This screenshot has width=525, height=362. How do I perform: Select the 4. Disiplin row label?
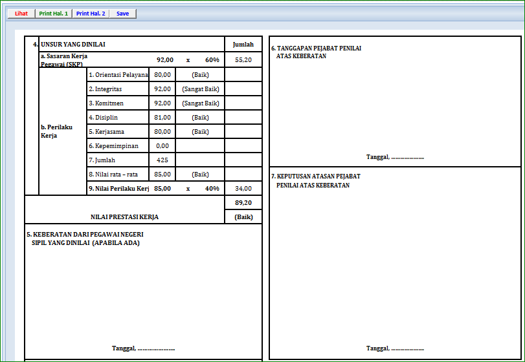(x=118, y=117)
